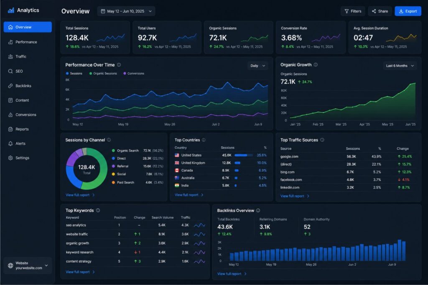This screenshot has width=428, height=285.
Task: Click the Filters button
Action: 353,11
